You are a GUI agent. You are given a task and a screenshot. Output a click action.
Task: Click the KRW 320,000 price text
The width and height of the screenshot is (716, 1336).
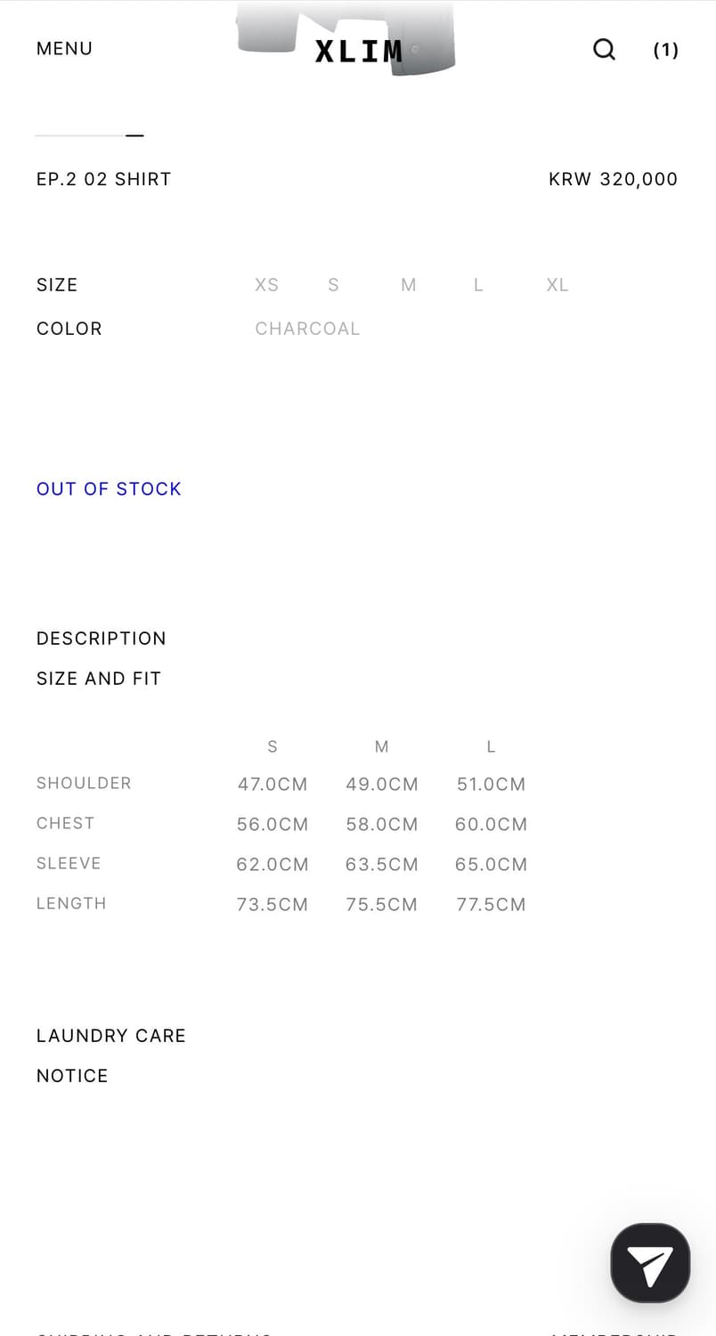point(613,179)
